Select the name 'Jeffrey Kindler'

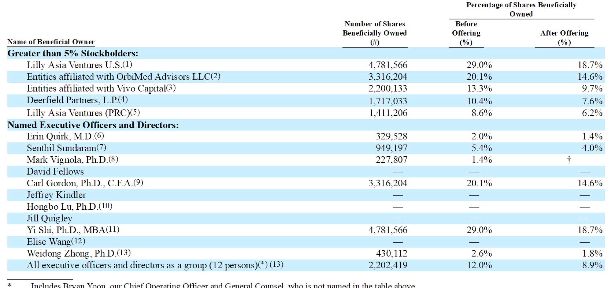pos(56,195)
